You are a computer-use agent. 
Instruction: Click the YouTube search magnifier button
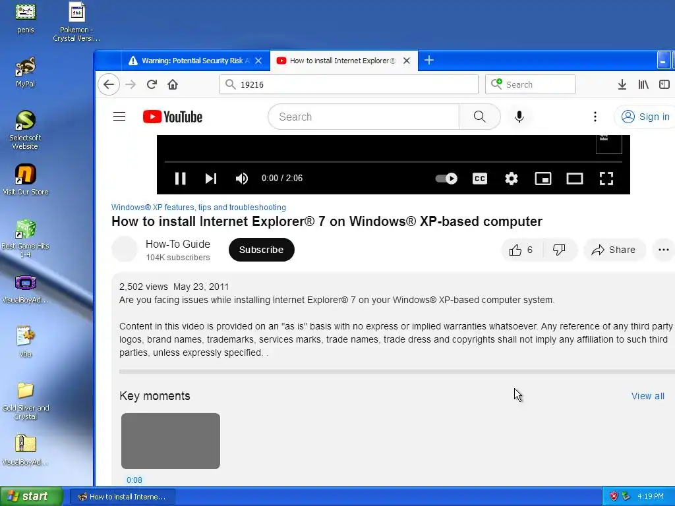pyautogui.click(x=480, y=117)
